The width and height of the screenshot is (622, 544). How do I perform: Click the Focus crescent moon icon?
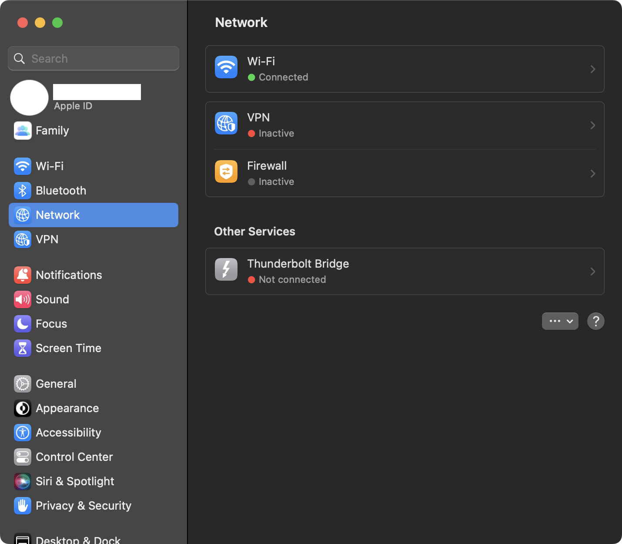coord(22,323)
